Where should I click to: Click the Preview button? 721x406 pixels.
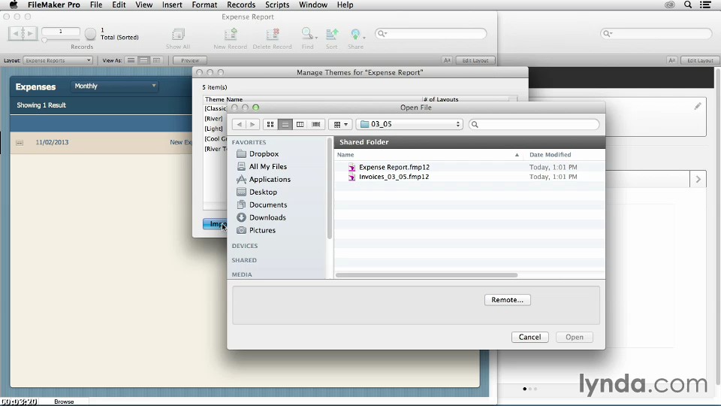[190, 60]
